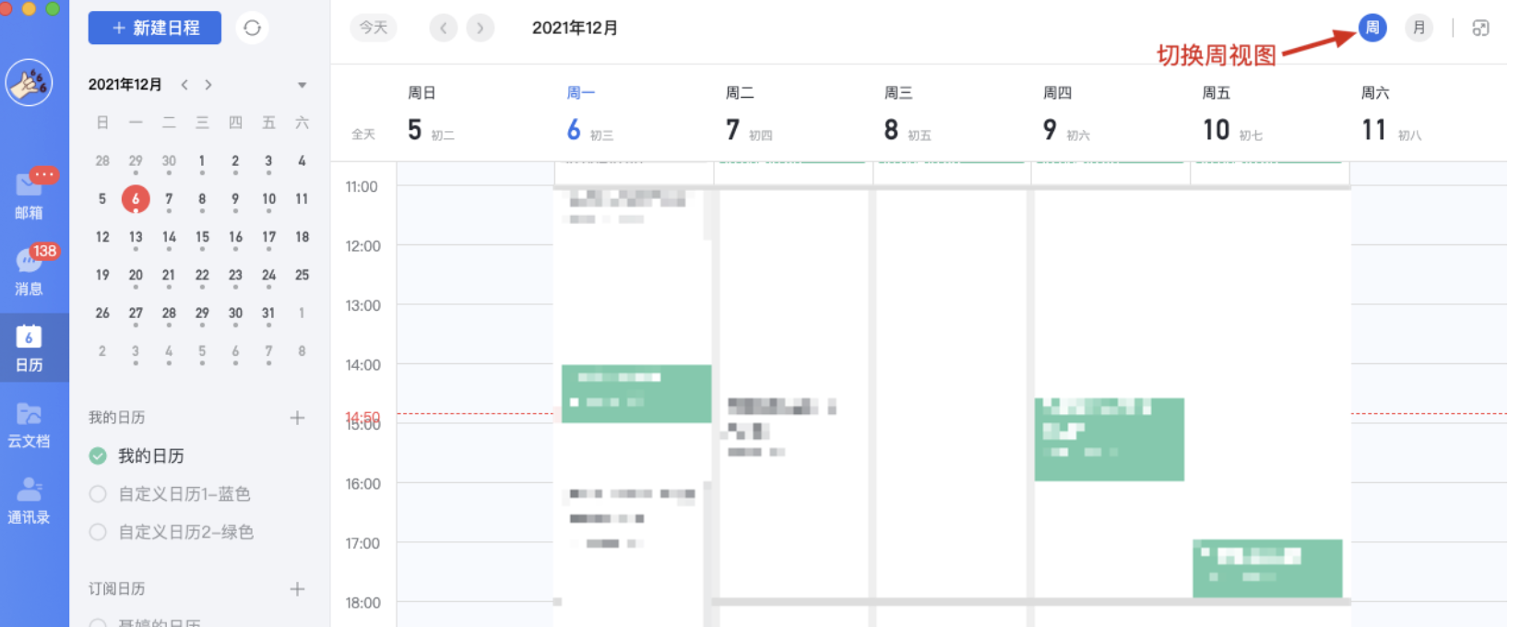Switch to month view with the 月 button
The height and width of the screenshot is (627, 1520).
point(1419,28)
